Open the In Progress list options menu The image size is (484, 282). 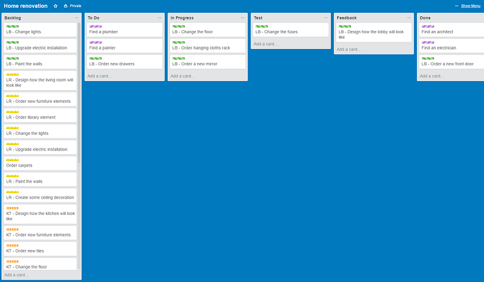243,18
